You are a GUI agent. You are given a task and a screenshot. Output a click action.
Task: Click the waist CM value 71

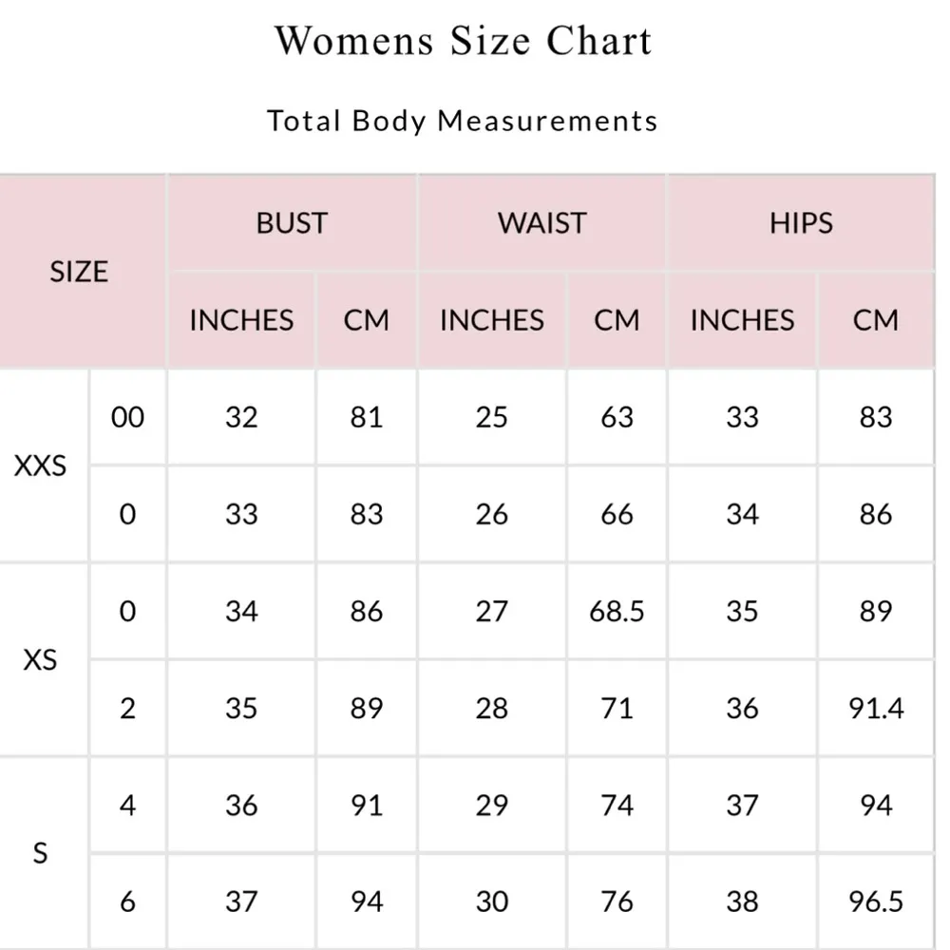pyautogui.click(x=617, y=708)
